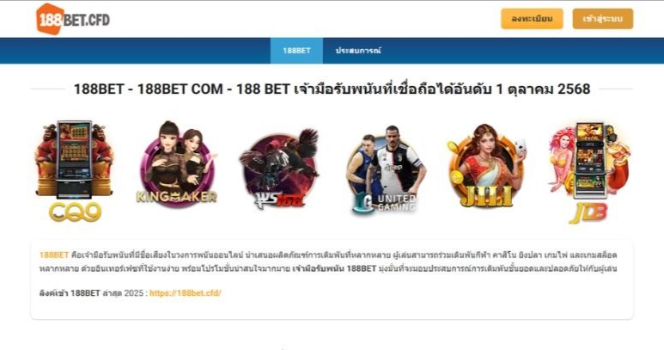Image resolution: width=664 pixels, height=350 pixels.
Task: Select the JDB slot provider icon
Action: click(x=589, y=172)
